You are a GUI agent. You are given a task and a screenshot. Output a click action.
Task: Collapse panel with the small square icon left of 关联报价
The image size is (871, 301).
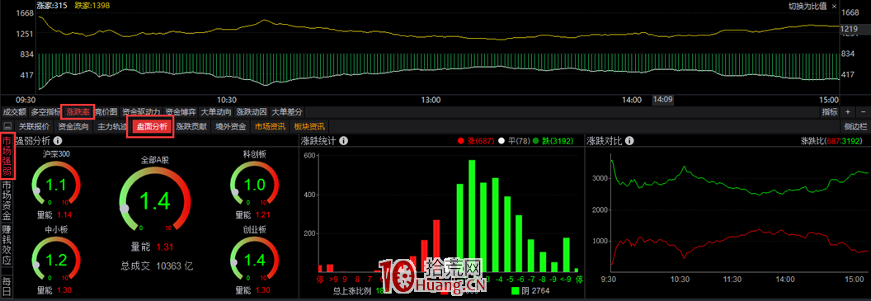pos(7,127)
